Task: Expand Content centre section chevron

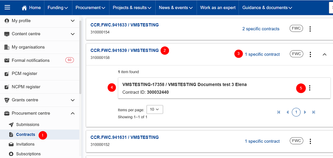Action: [x=72, y=34]
